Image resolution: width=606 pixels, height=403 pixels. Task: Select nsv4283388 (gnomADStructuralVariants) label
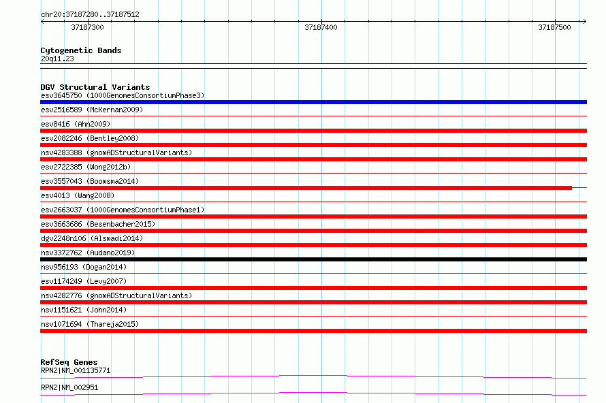pos(116,152)
